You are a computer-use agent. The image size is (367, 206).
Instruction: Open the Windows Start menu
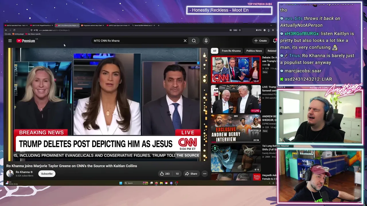121,183
